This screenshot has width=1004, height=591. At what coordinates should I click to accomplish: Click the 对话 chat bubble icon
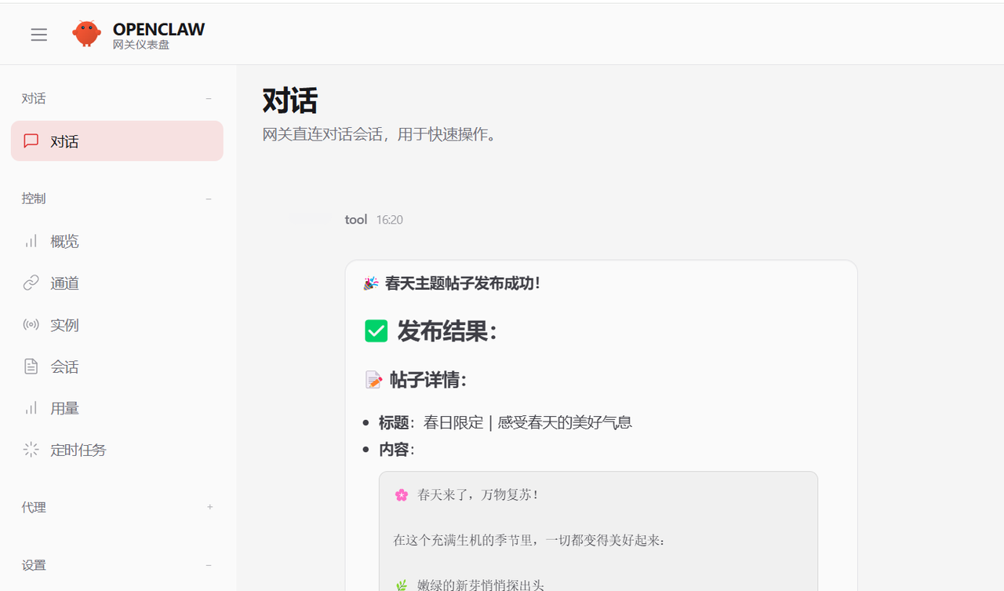click(x=31, y=141)
